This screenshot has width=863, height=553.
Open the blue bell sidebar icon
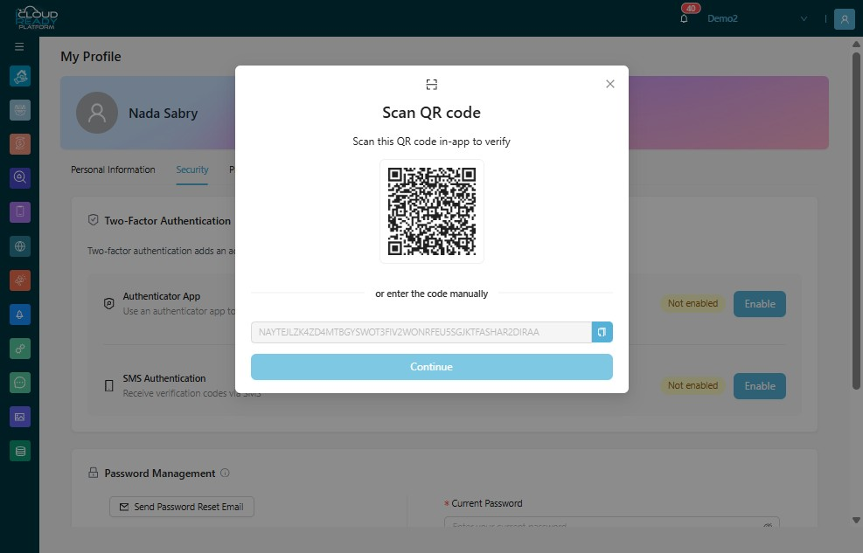20,315
